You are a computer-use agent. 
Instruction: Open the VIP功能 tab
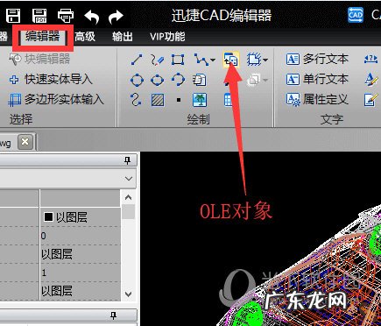pyautogui.click(x=167, y=37)
